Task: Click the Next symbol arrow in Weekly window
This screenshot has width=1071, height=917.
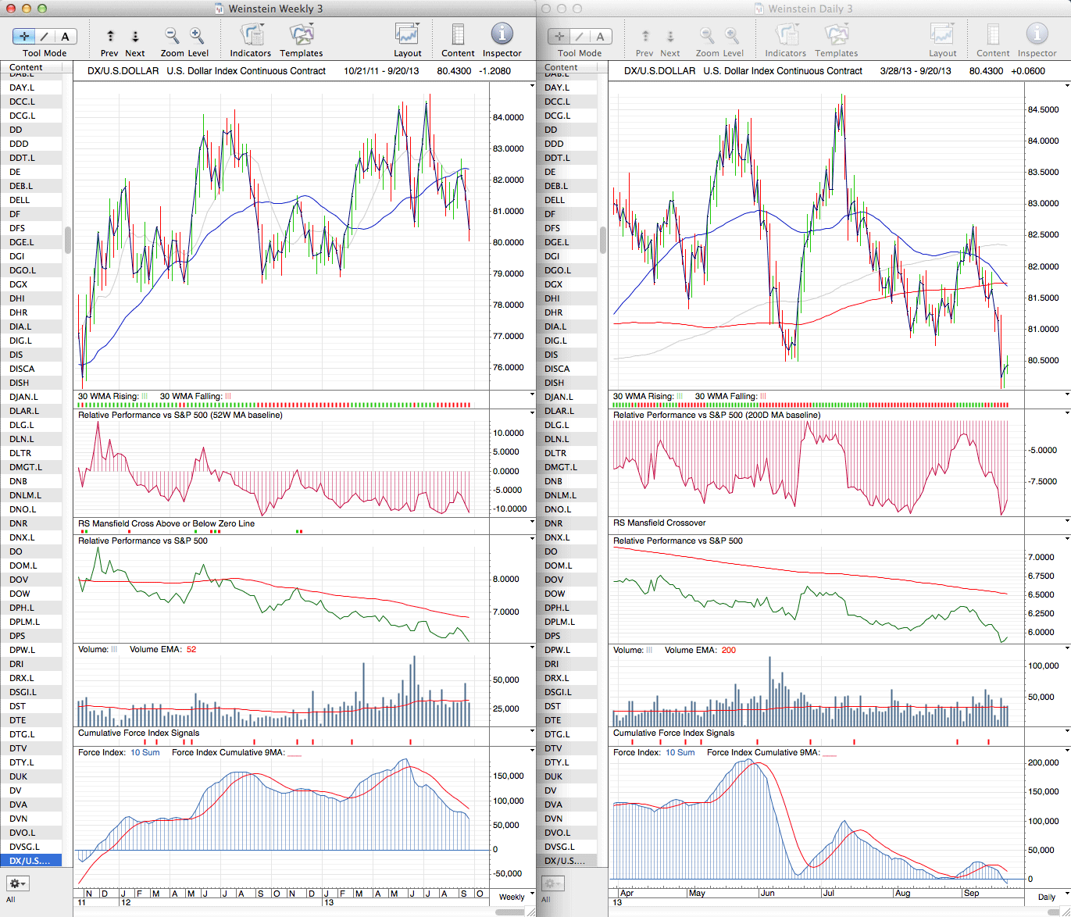Action: point(135,36)
